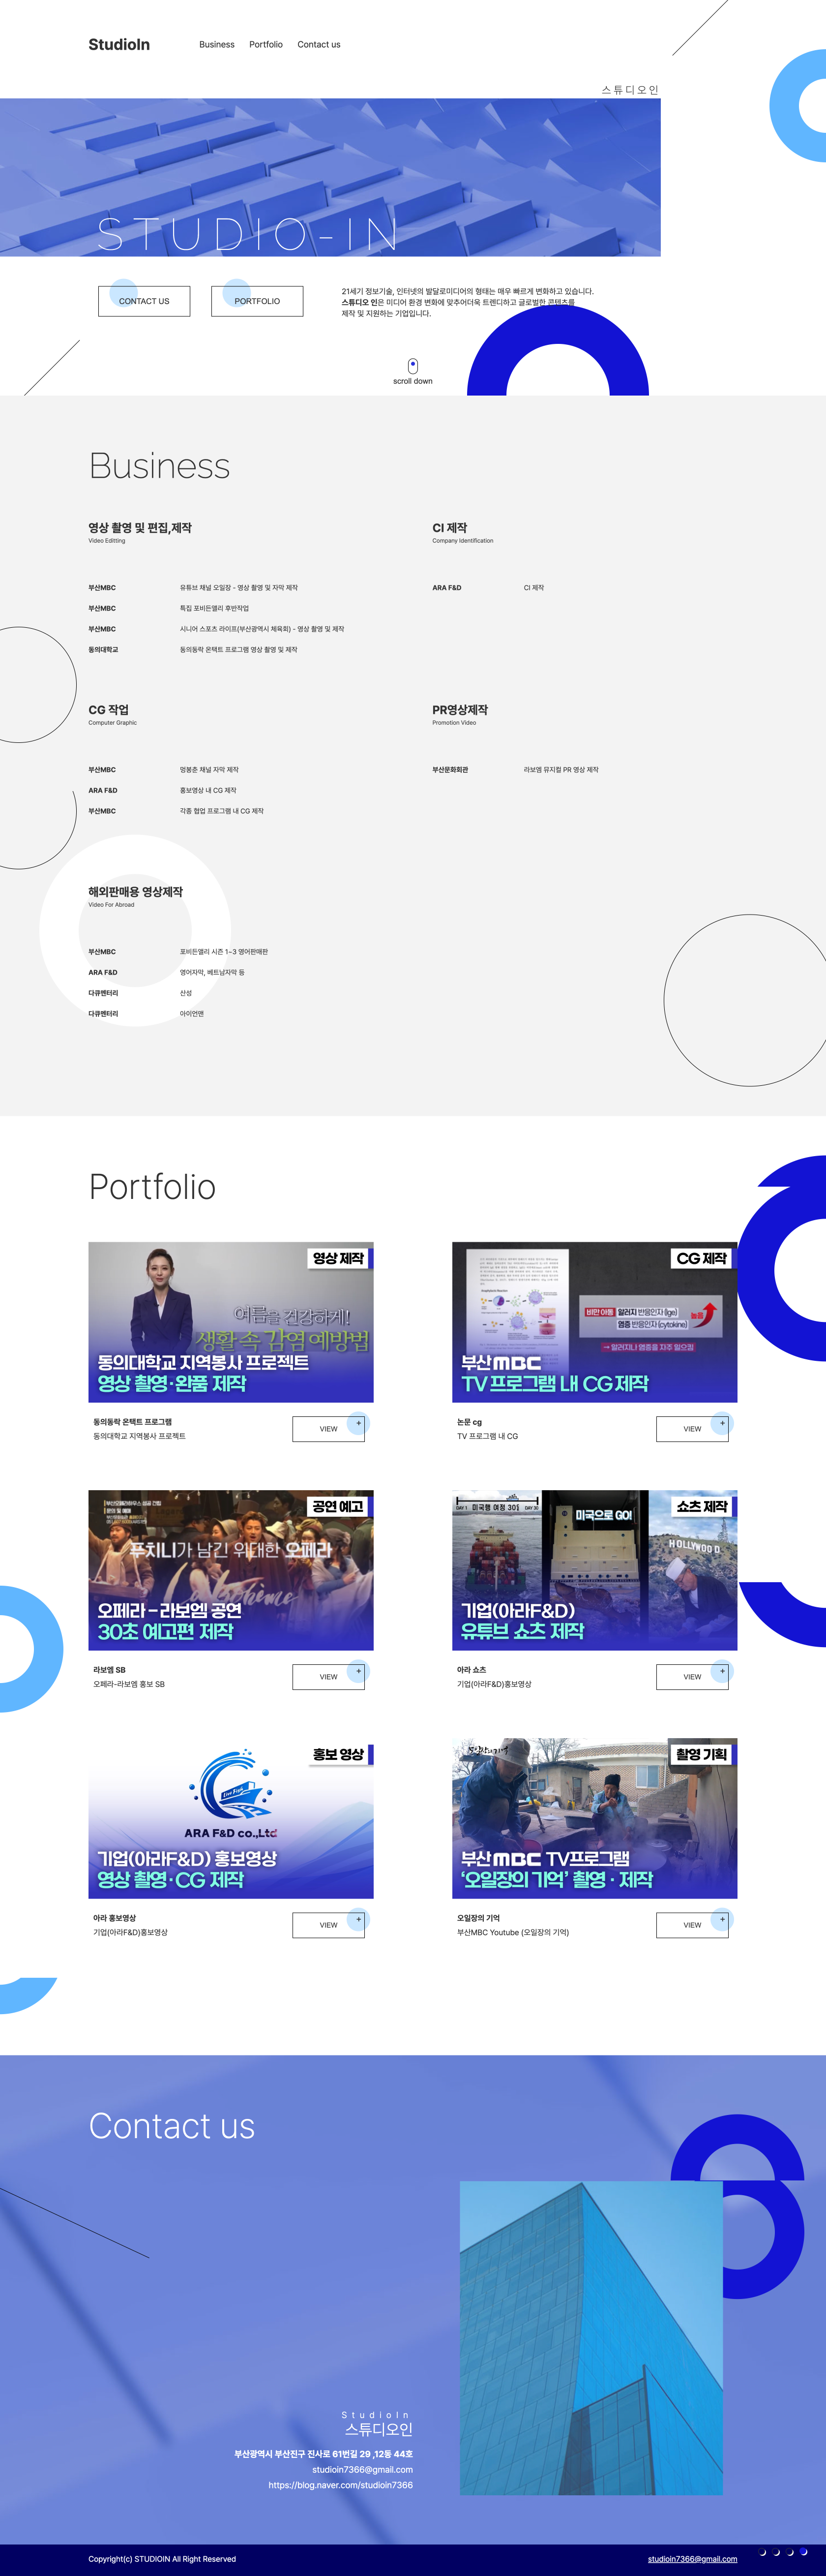
Task: Click the CONTACT US outlined button
Action: (x=144, y=301)
